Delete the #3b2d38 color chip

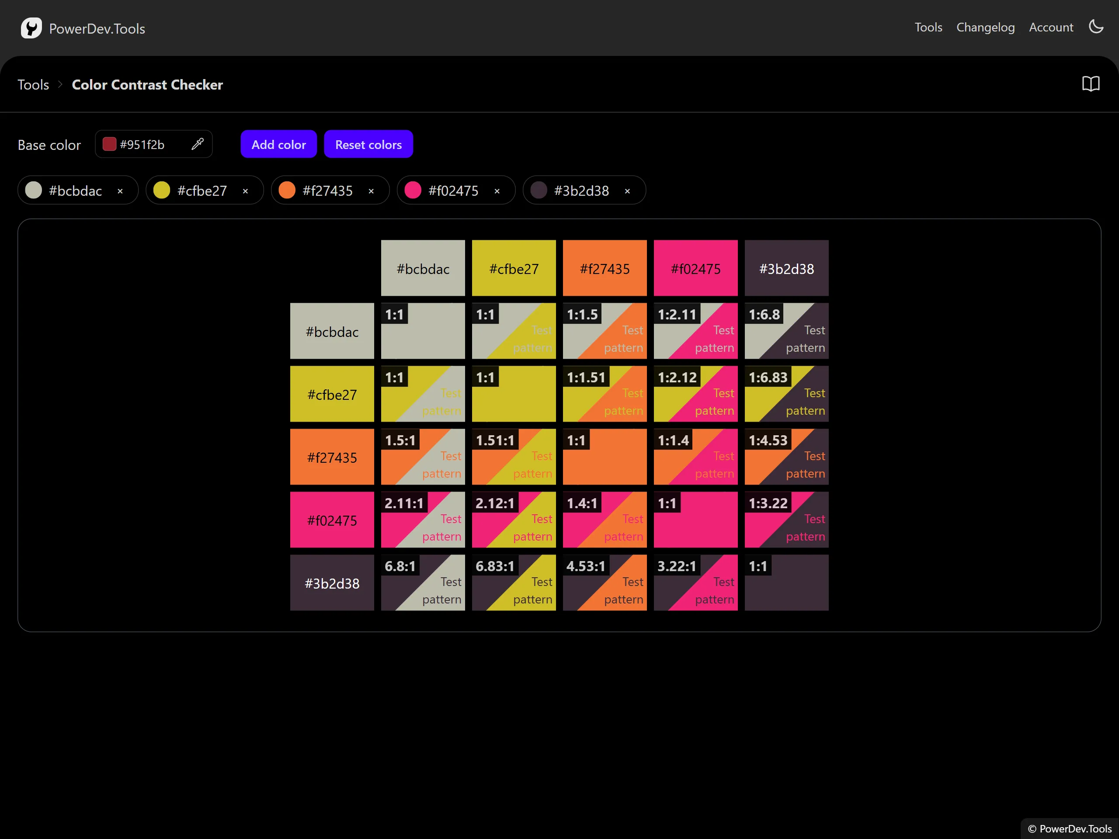coord(627,191)
